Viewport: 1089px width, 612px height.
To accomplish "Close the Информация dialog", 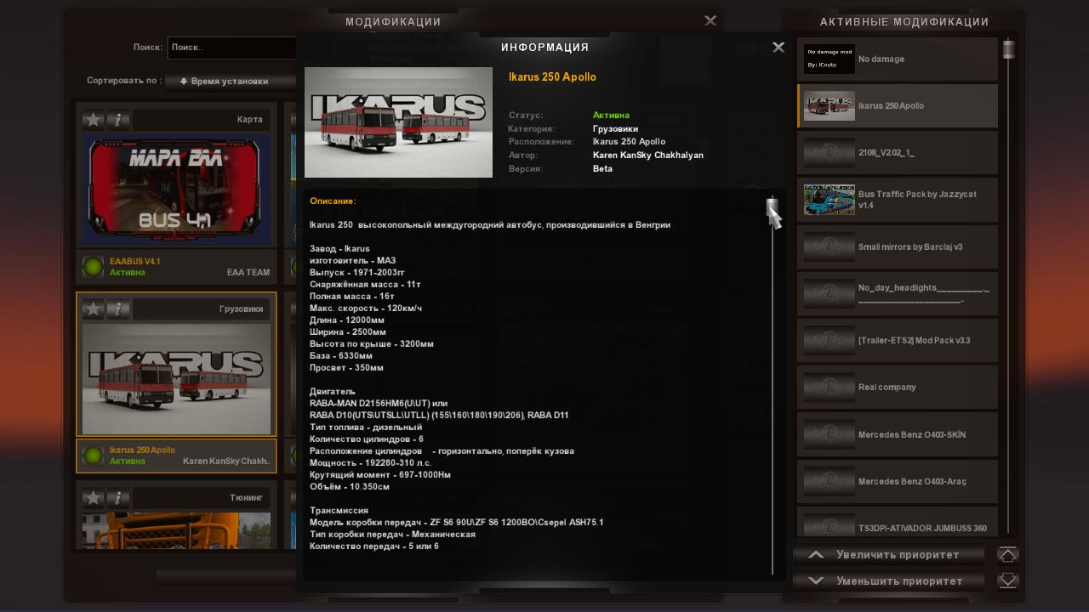I will click(778, 48).
